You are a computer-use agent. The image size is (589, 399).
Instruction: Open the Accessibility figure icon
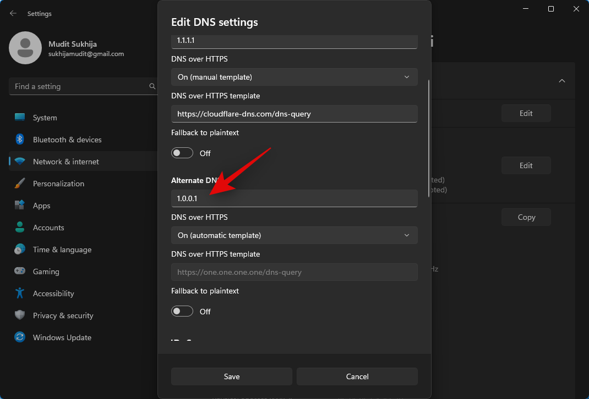(20, 293)
